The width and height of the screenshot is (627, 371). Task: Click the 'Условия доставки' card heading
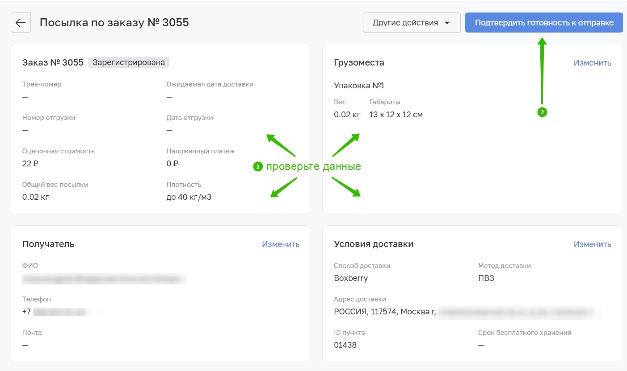[x=374, y=244]
